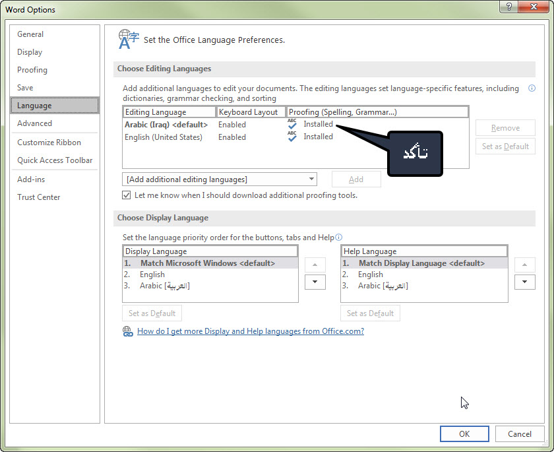554x452 pixels.
Task: Click the Remove editing language button
Action: click(505, 128)
